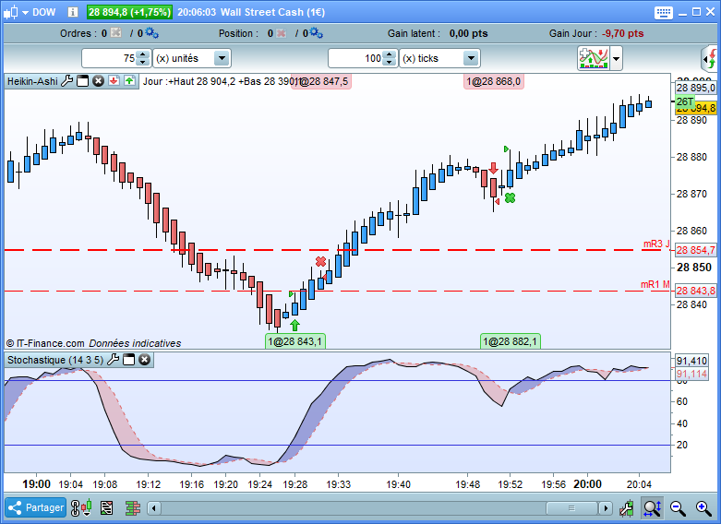Click the DOW instrument name in title
Image resolution: width=721 pixels, height=524 pixels.
tap(43, 12)
